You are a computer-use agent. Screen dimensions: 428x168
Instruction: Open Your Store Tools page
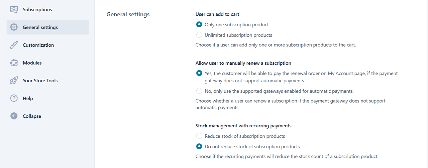(x=40, y=81)
